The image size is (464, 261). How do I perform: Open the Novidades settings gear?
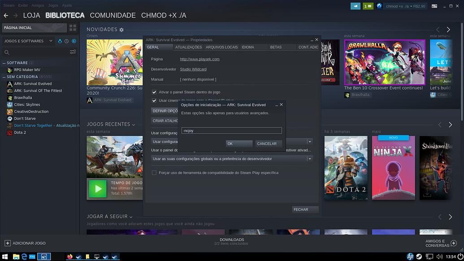click(x=121, y=30)
